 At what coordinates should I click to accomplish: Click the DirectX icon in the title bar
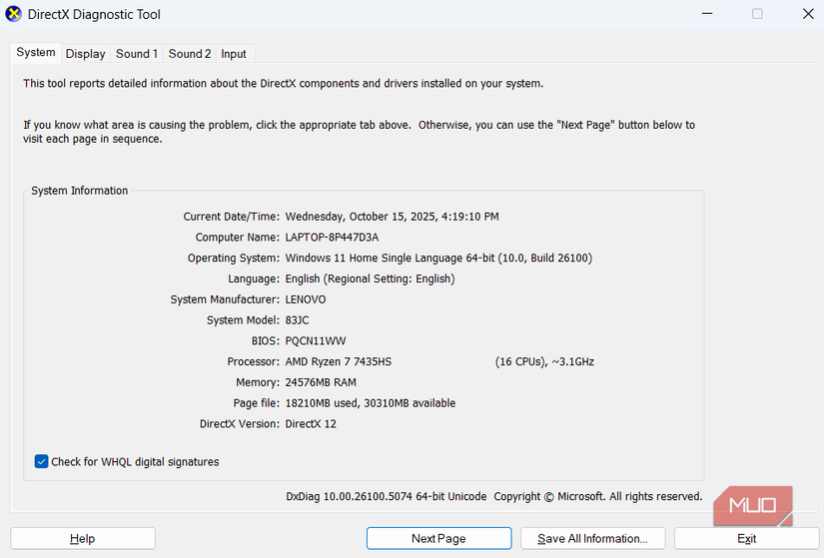click(x=14, y=15)
